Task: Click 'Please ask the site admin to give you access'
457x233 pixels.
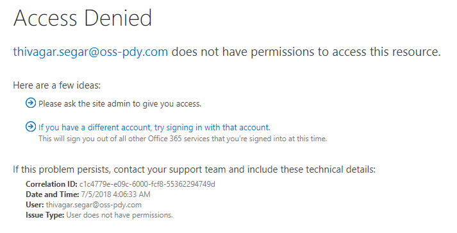Action: click(x=120, y=104)
